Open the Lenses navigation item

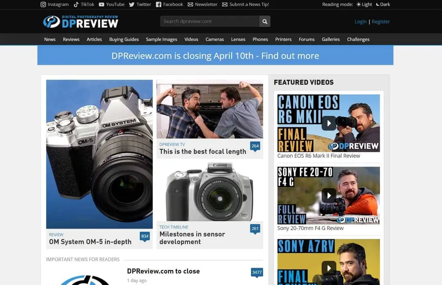point(238,39)
